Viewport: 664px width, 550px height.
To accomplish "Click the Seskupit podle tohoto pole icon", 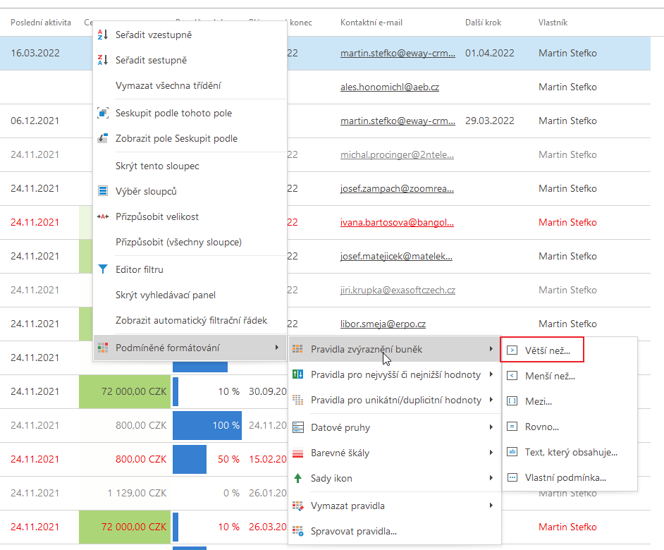I will pyautogui.click(x=103, y=113).
